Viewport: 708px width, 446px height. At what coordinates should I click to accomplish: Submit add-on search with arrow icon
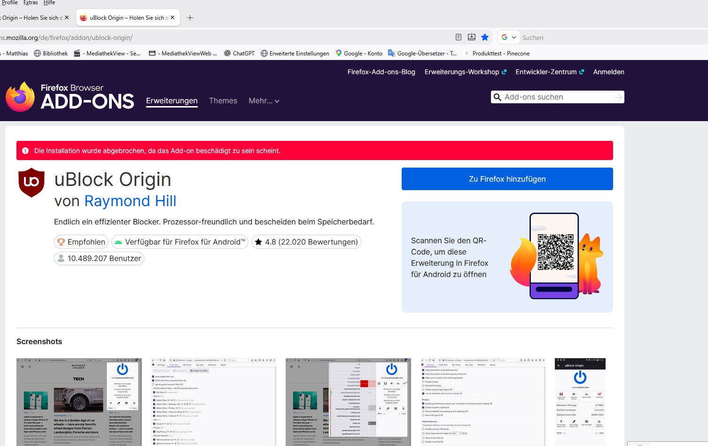coord(618,97)
